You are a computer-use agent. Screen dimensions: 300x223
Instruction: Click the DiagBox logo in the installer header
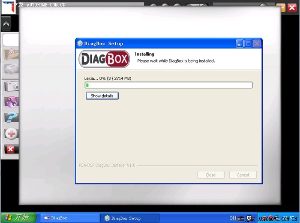tap(104, 59)
